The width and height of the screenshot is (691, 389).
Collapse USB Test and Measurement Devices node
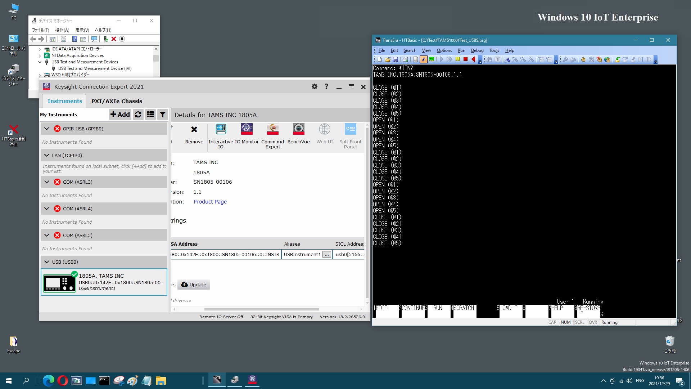click(40, 62)
